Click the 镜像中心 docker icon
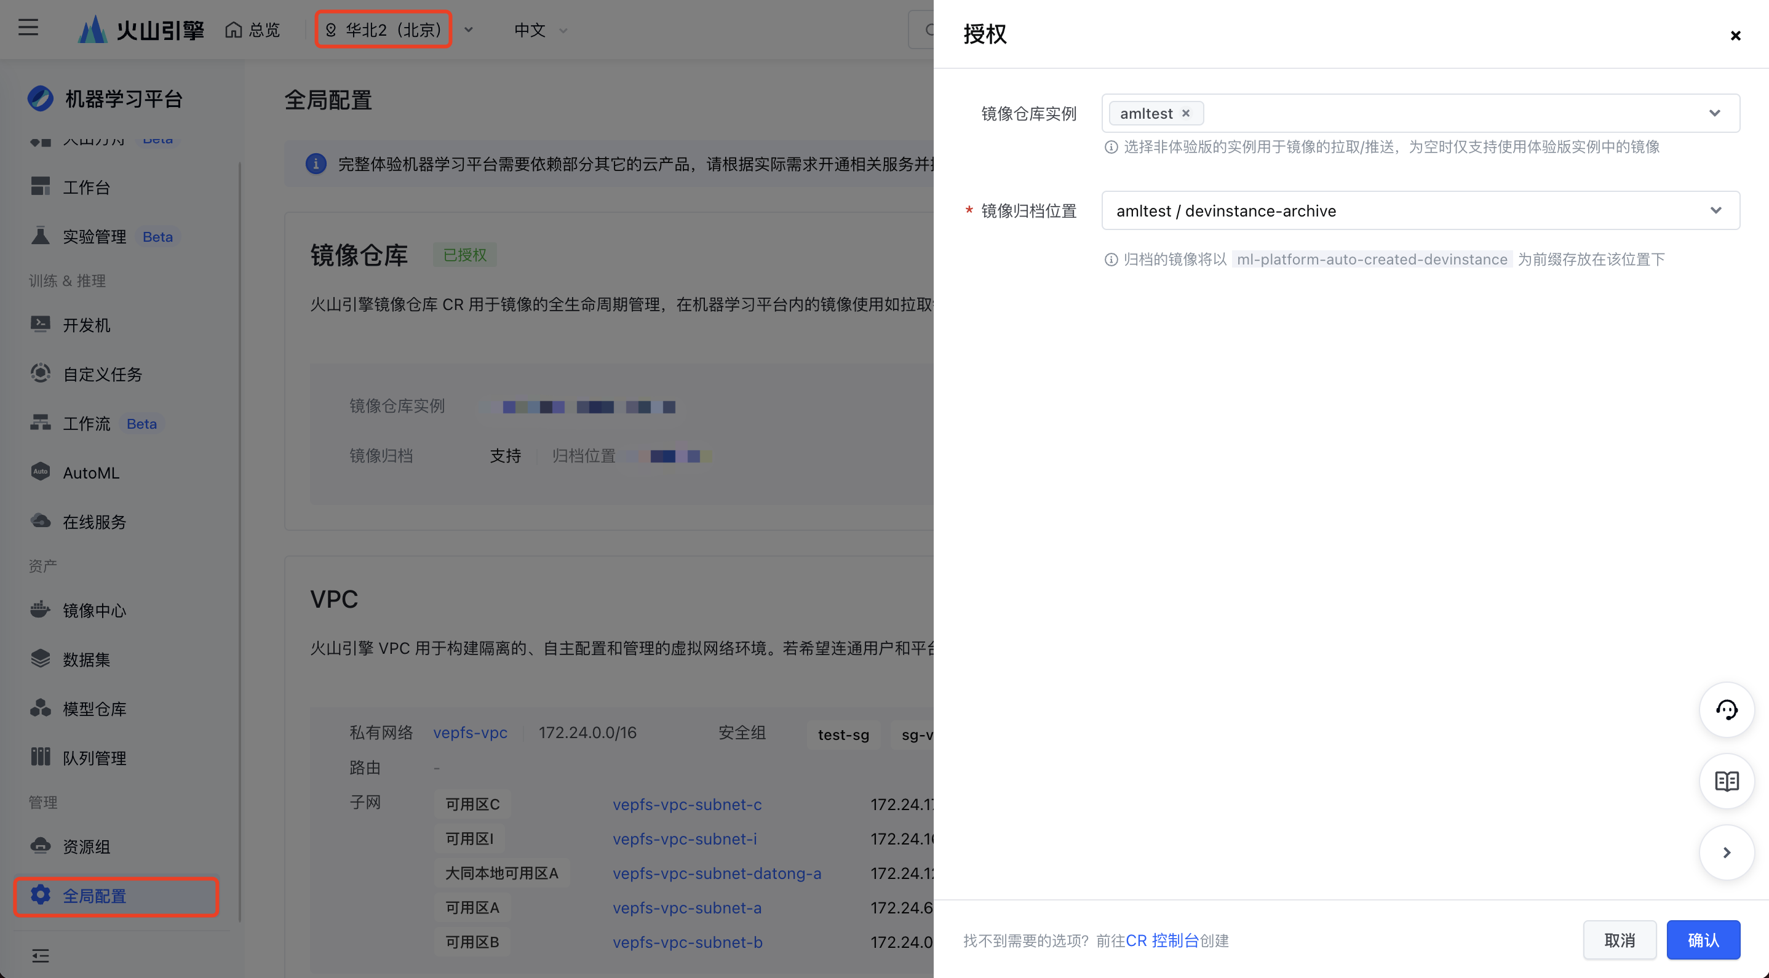The width and height of the screenshot is (1769, 978). click(41, 609)
